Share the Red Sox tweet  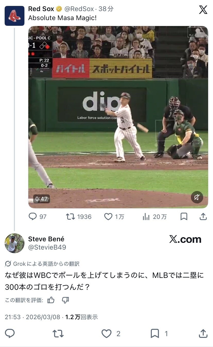coord(203,217)
